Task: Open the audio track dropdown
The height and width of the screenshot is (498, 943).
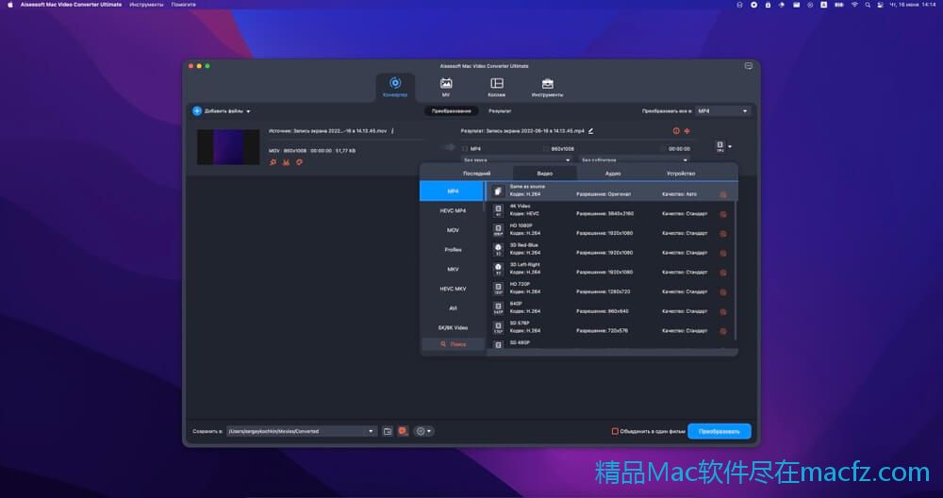Action: [516, 160]
